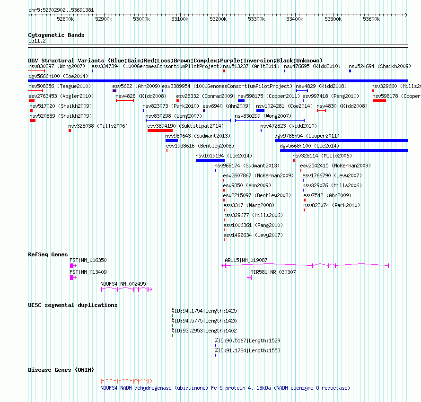Viewport: 421px width, 402px height.
Task: Click esv3389954 variant label
Action: 227,86
